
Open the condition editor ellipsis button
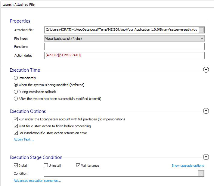(201, 173)
